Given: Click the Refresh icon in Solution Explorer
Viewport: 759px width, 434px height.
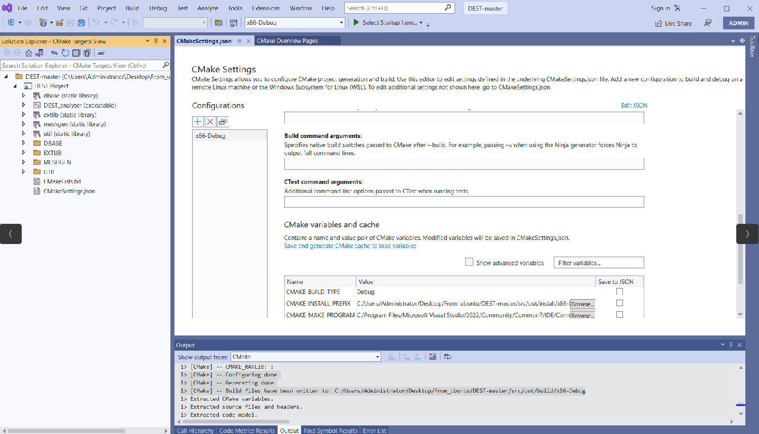Looking at the screenshot, I should pos(65,53).
